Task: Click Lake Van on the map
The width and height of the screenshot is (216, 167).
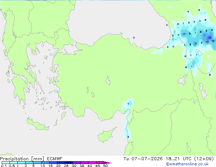Action: point(182,80)
